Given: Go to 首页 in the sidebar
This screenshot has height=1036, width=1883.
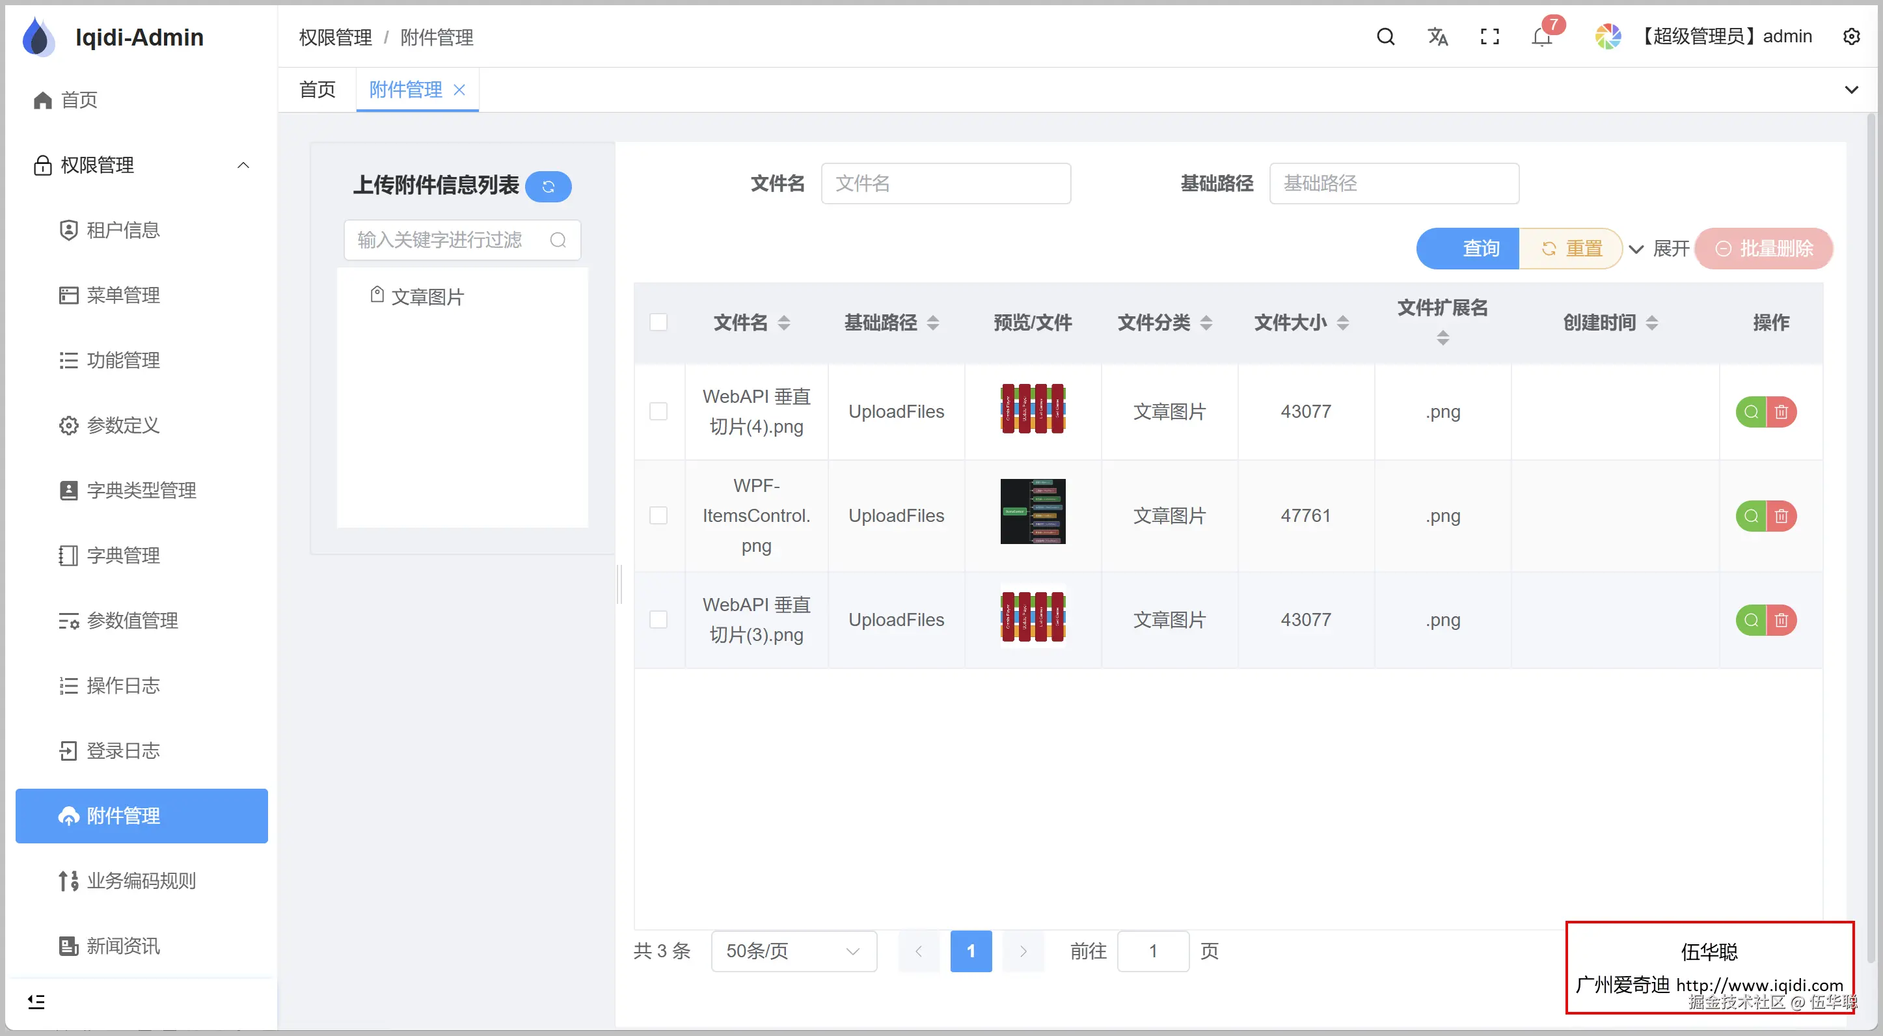Looking at the screenshot, I should pyautogui.click(x=141, y=100).
